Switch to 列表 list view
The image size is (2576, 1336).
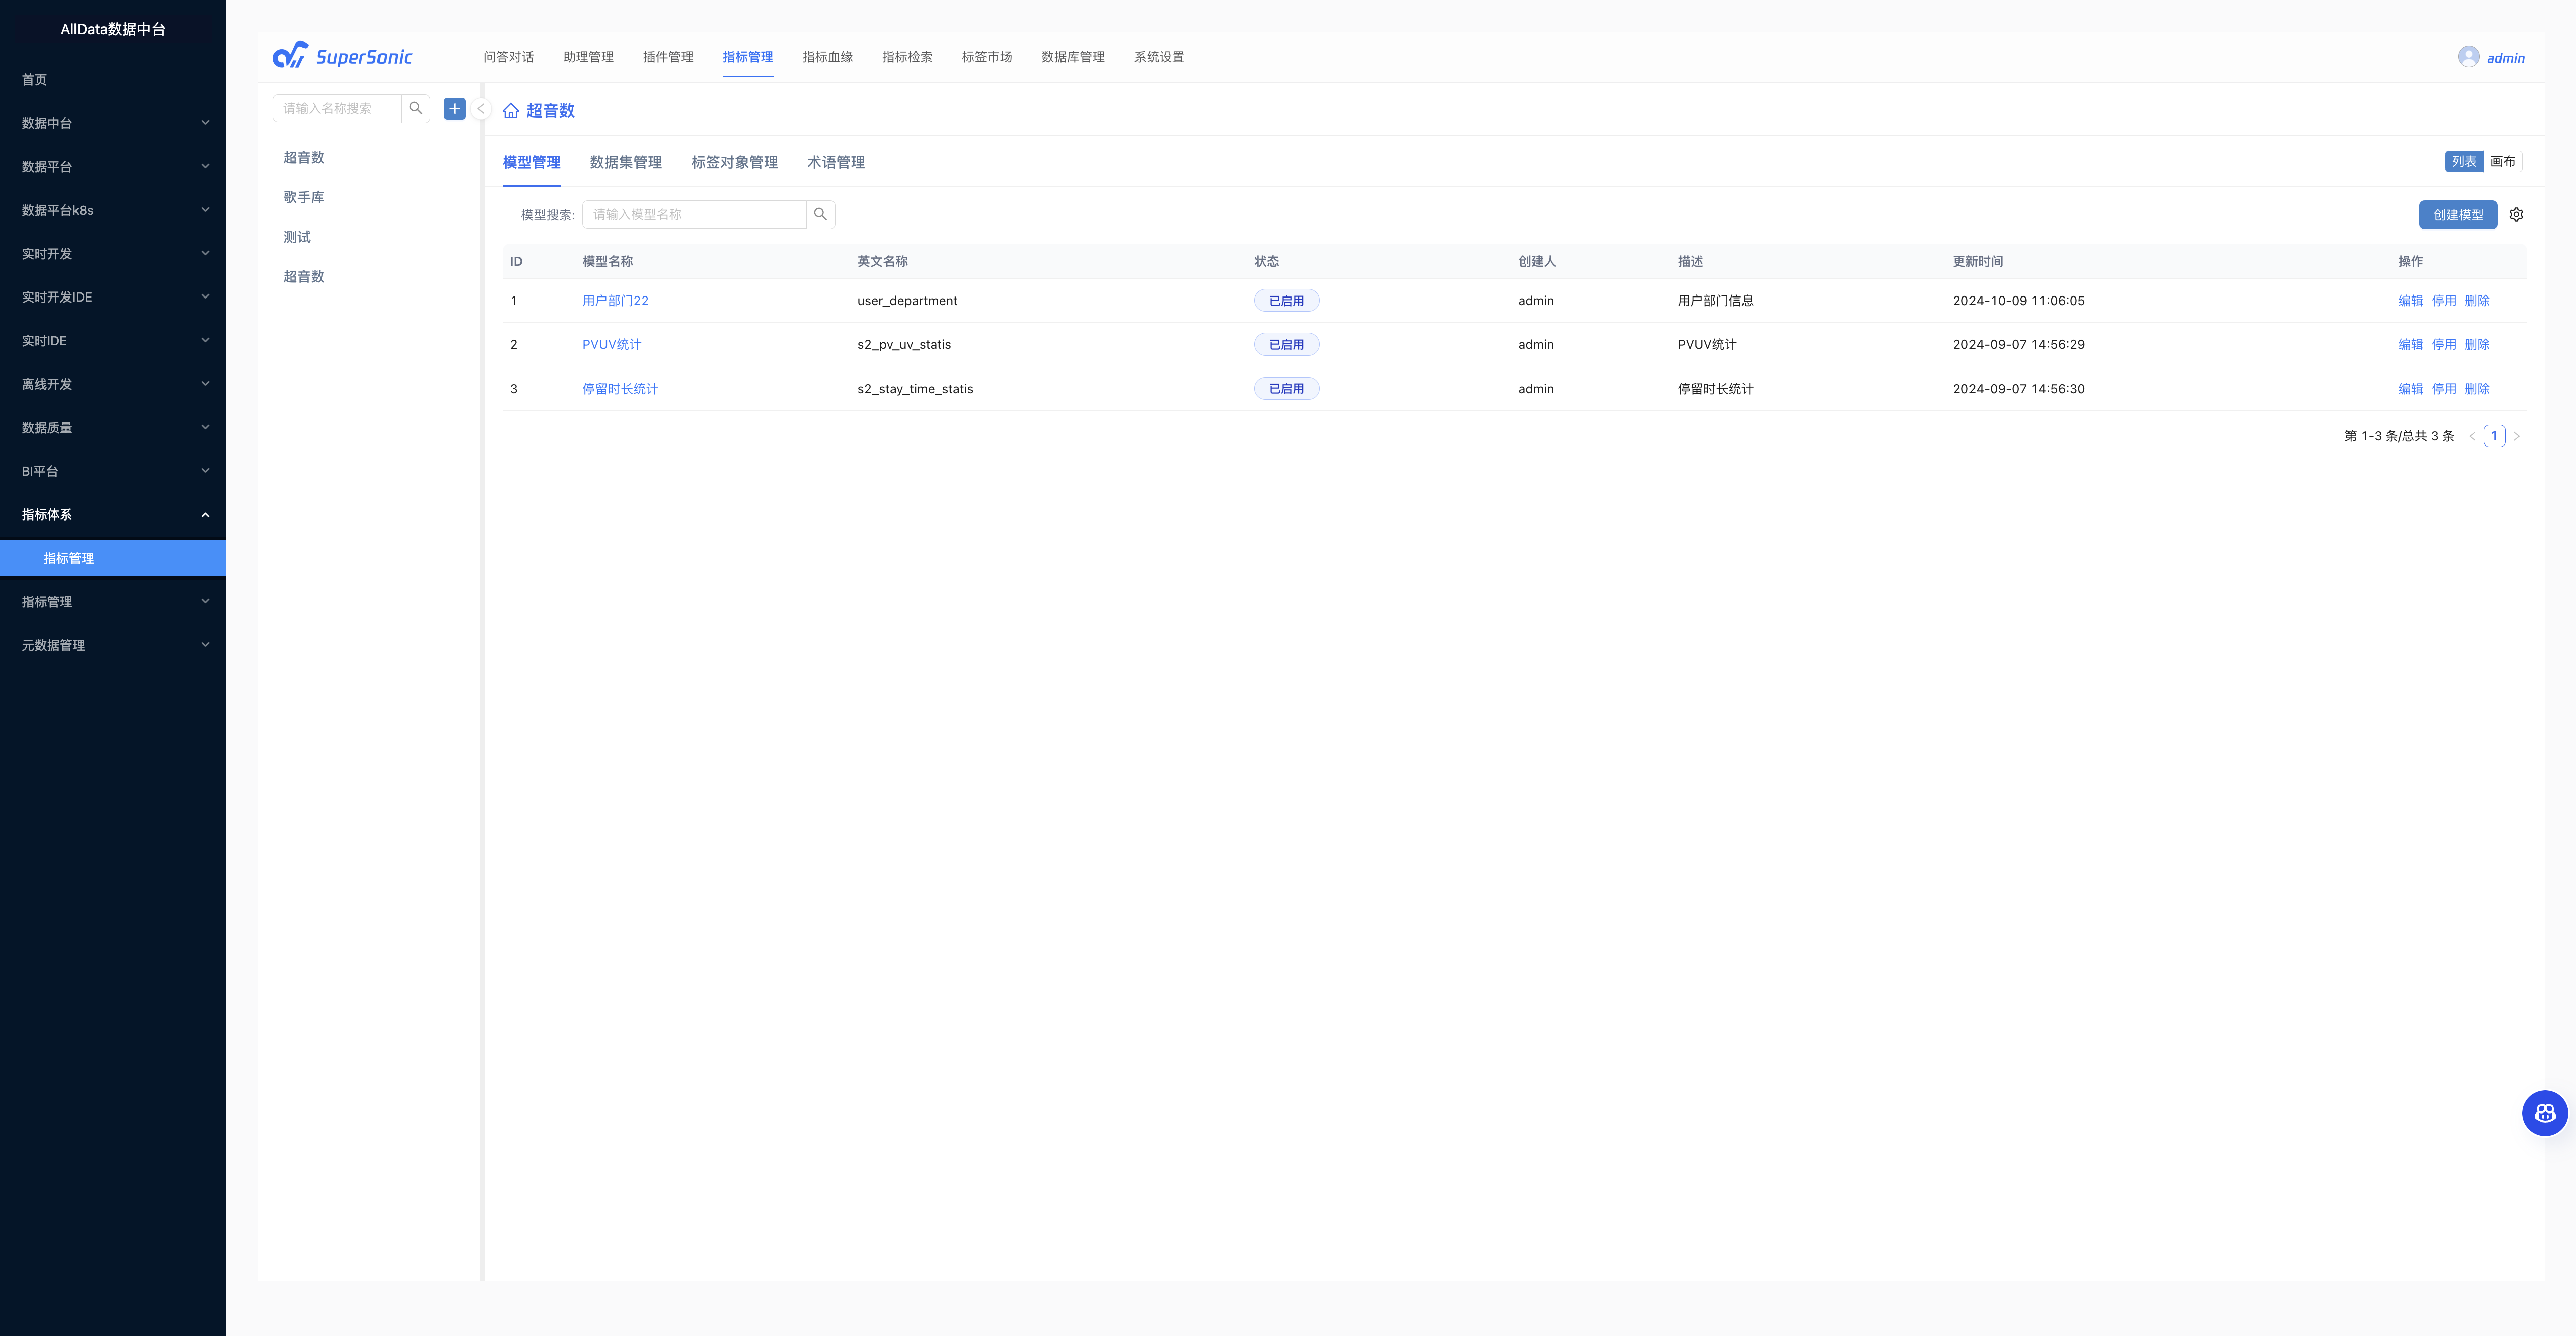[2464, 161]
